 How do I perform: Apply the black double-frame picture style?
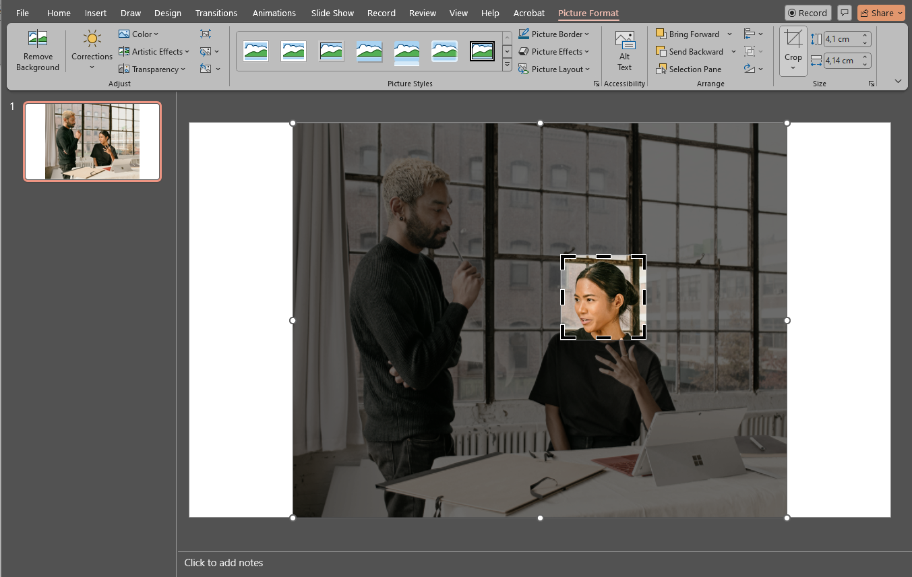483,51
